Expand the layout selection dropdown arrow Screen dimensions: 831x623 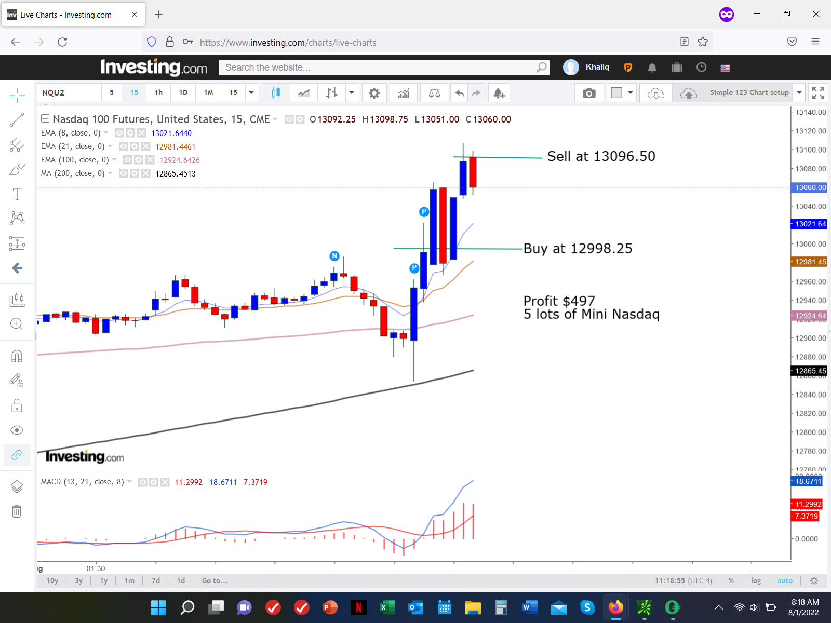click(x=631, y=93)
